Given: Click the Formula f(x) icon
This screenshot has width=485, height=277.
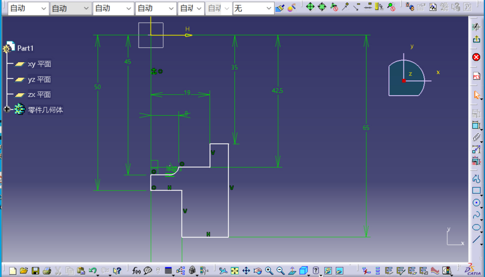Looking at the screenshot, I should (x=136, y=270).
